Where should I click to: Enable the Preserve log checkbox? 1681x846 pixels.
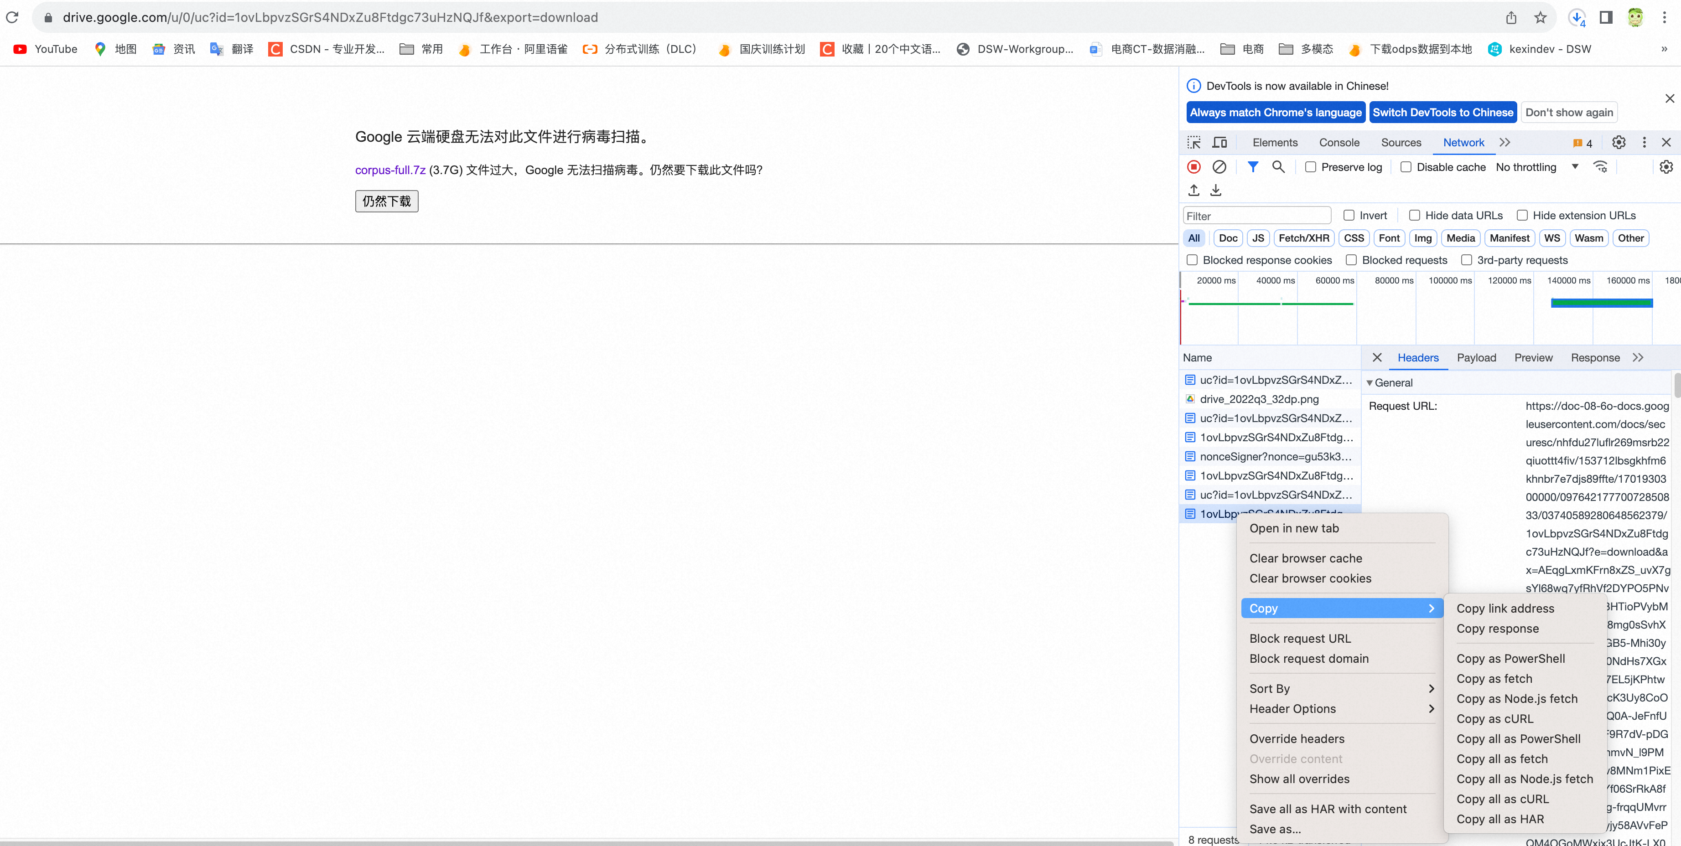tap(1310, 167)
